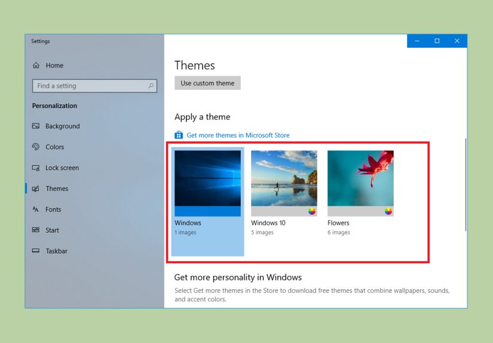Viewport: 493px width, 343px height.
Task: Click the Windows theme name label
Action: click(188, 223)
